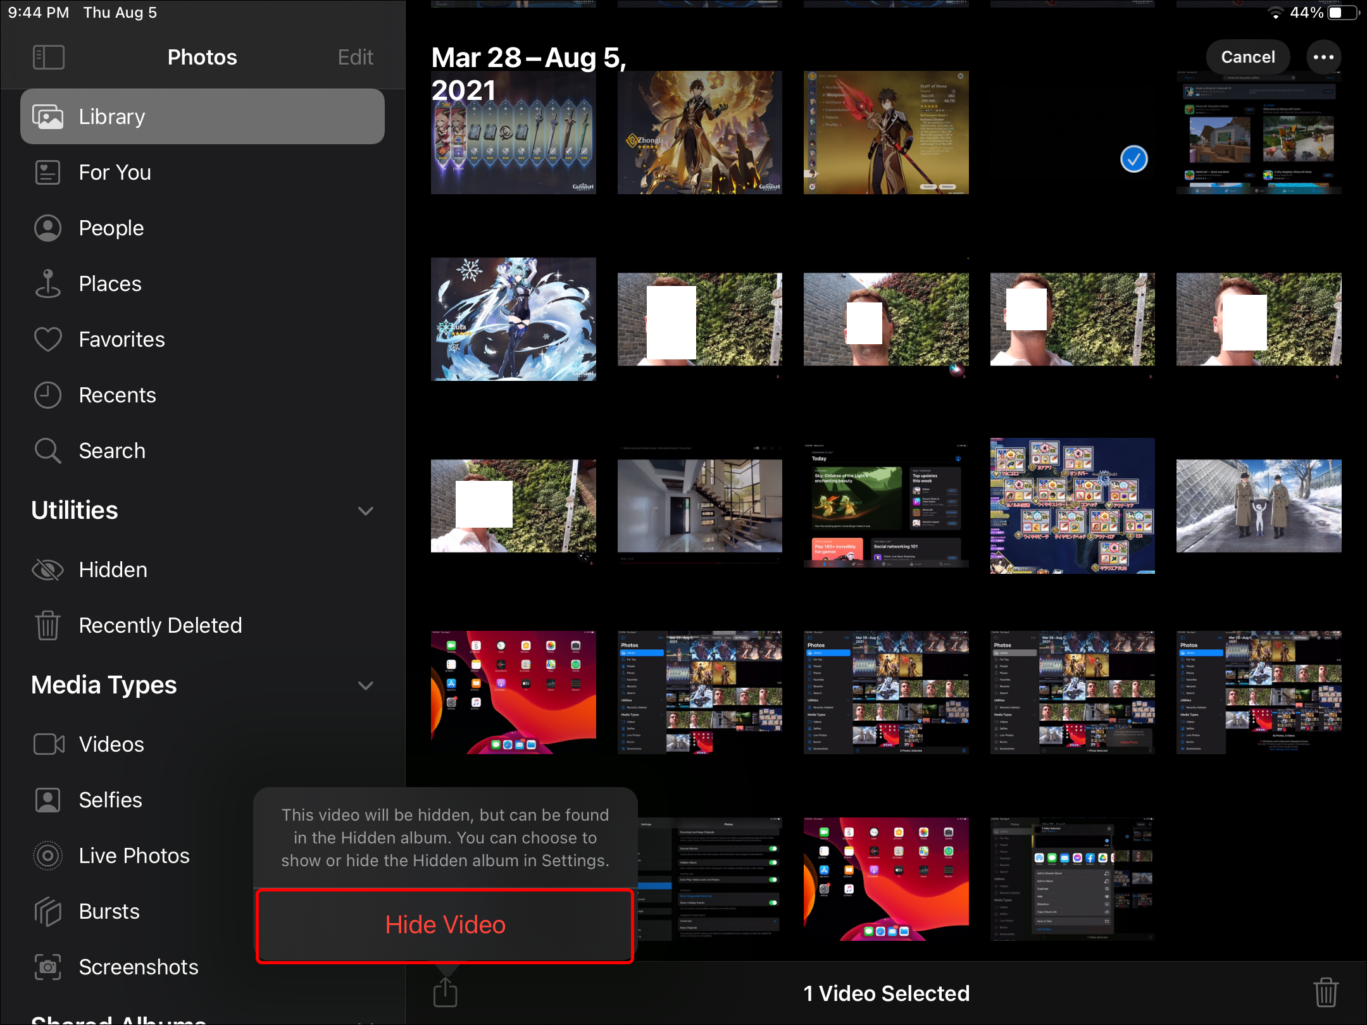1367x1025 pixels.
Task: Open Recently Deleted trash item
Action: coord(160,625)
